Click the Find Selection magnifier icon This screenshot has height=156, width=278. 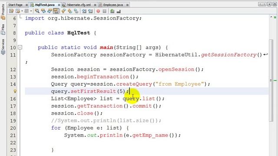(37, 11)
